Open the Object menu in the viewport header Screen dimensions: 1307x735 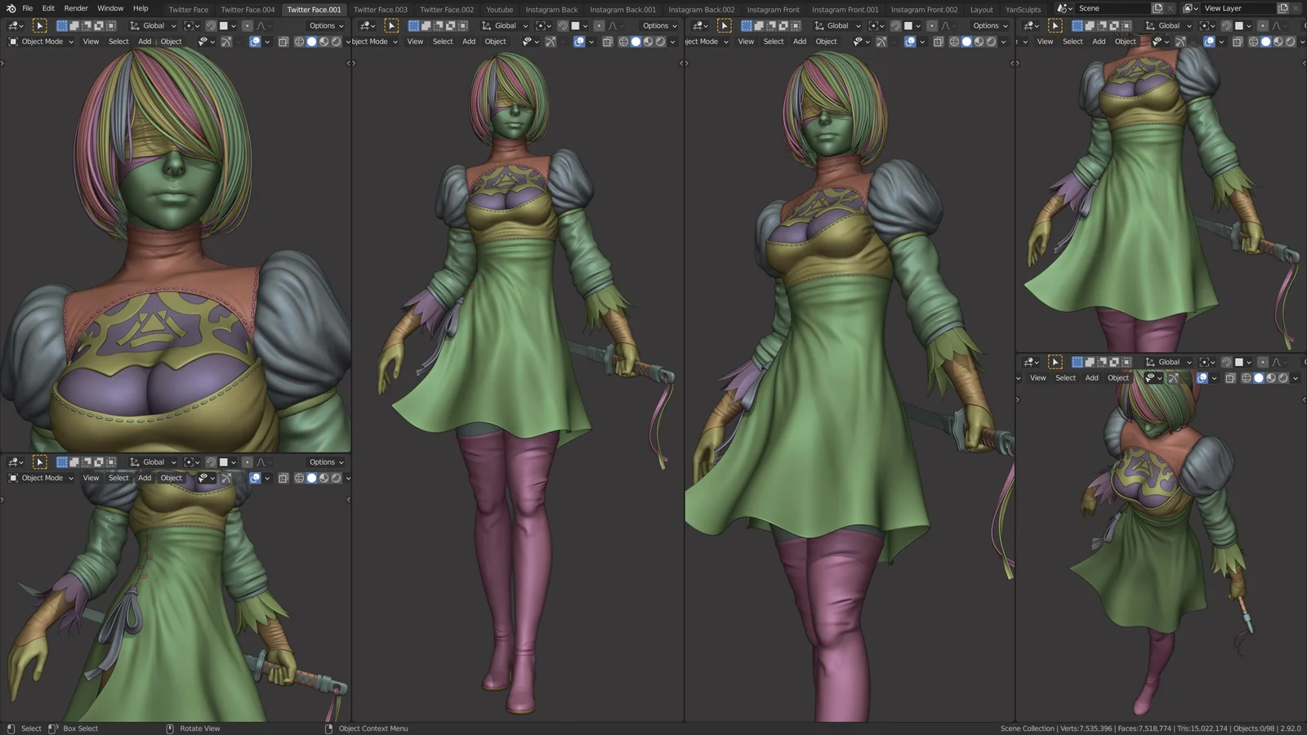171,42
